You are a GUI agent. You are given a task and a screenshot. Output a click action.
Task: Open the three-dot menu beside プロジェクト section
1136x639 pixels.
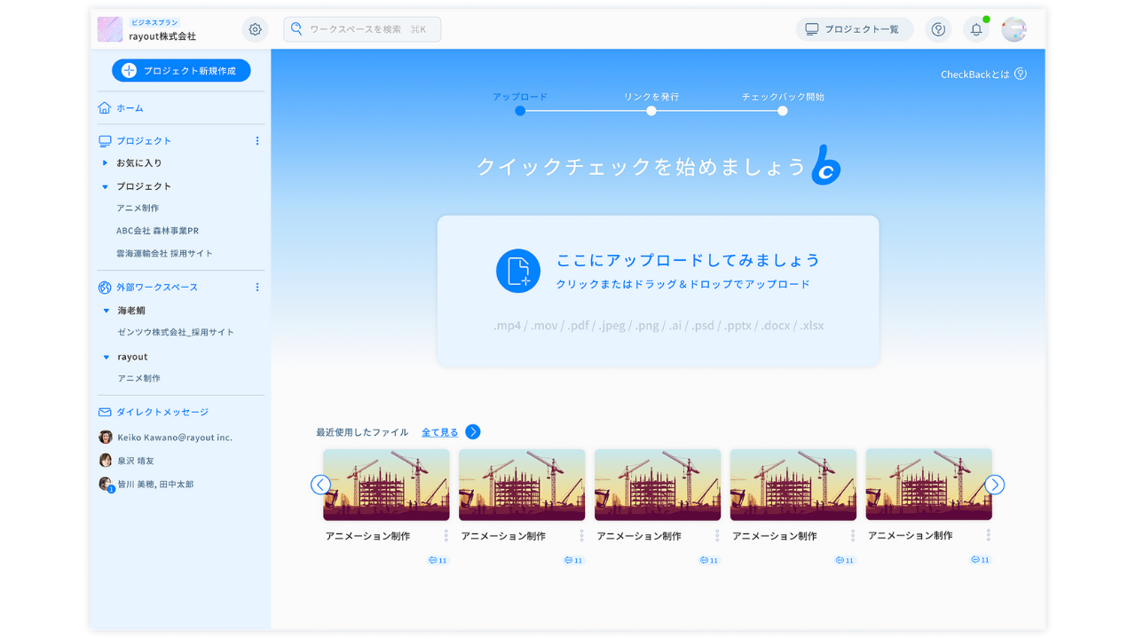click(257, 141)
